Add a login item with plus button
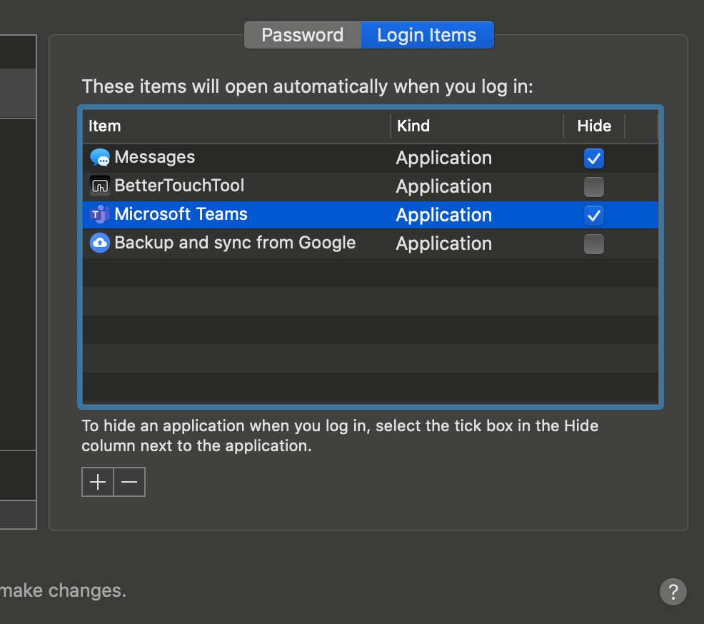 click(x=97, y=482)
